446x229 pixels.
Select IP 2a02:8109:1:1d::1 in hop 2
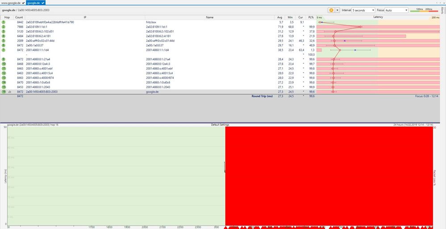(37, 27)
